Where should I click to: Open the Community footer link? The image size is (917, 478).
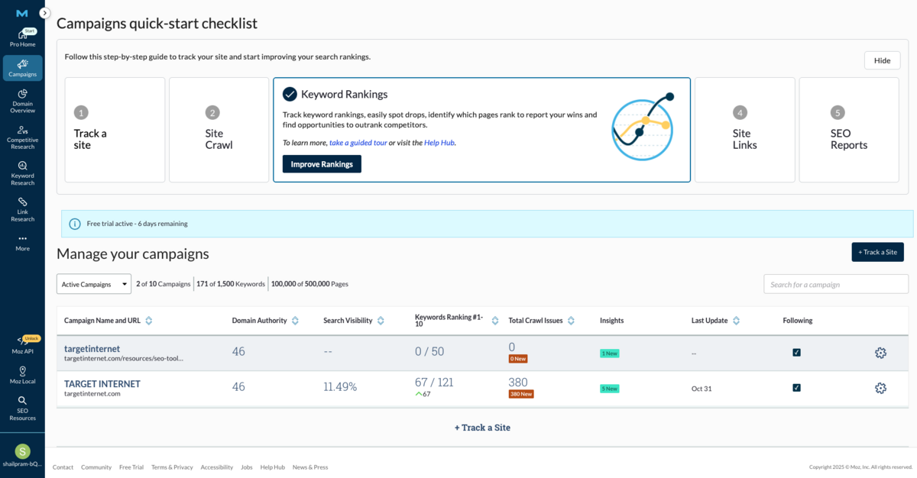coord(96,467)
